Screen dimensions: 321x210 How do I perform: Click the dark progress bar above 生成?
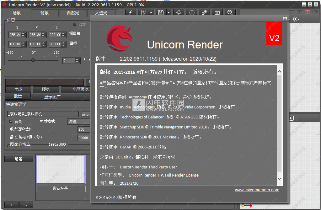pyautogui.click(x=45, y=82)
